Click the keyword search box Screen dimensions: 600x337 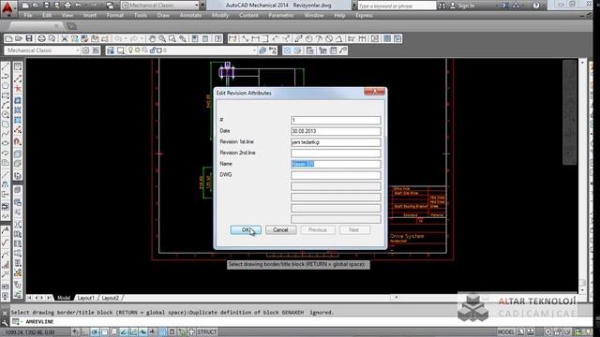pos(397,6)
